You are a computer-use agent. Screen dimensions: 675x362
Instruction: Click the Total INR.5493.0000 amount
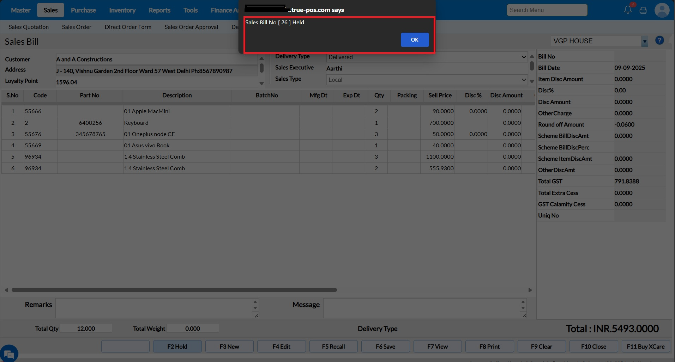(x=612, y=329)
